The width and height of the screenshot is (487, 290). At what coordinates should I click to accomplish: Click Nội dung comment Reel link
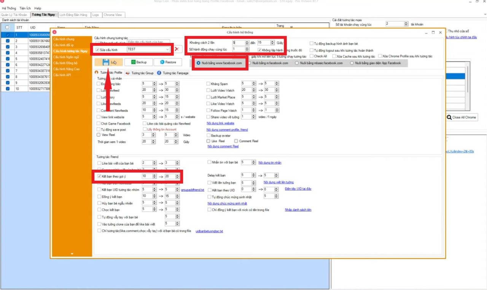[223, 146]
